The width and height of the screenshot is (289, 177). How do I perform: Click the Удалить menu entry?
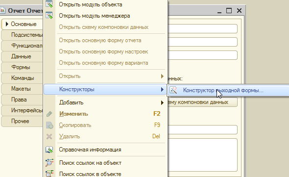pos(106,136)
